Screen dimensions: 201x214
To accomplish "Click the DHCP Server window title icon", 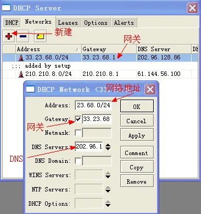I will (6, 8).
